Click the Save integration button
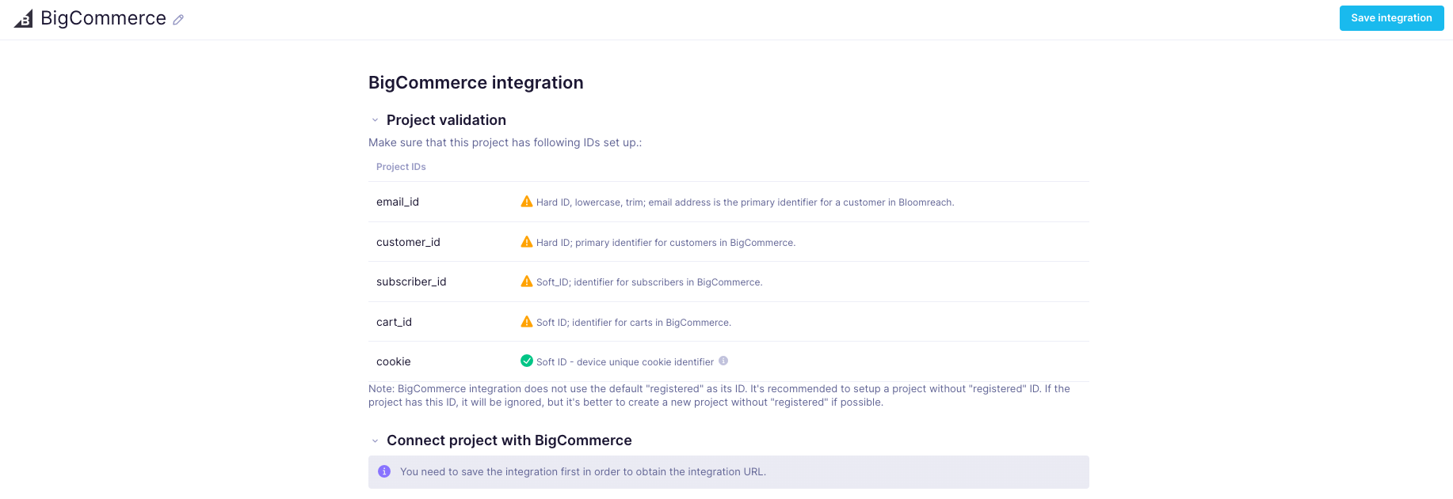 click(x=1391, y=18)
